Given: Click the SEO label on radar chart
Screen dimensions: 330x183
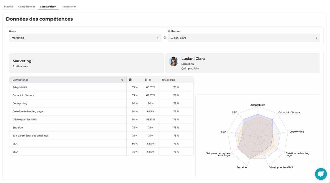Looking at the screenshot, I should click(235, 112).
